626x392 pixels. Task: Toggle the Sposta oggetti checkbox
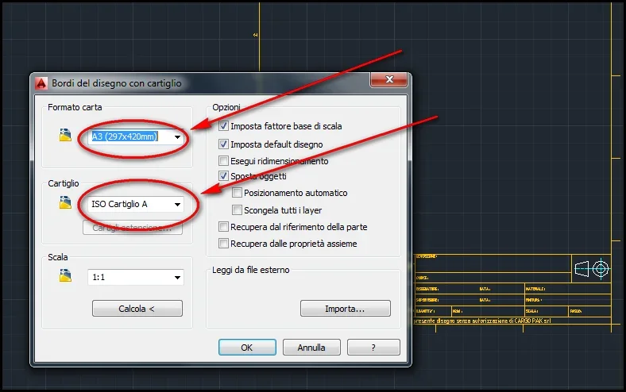pyautogui.click(x=223, y=176)
